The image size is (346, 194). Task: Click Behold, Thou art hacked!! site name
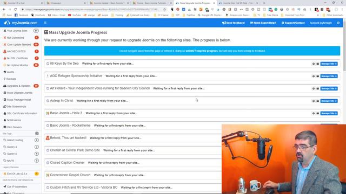68,138
